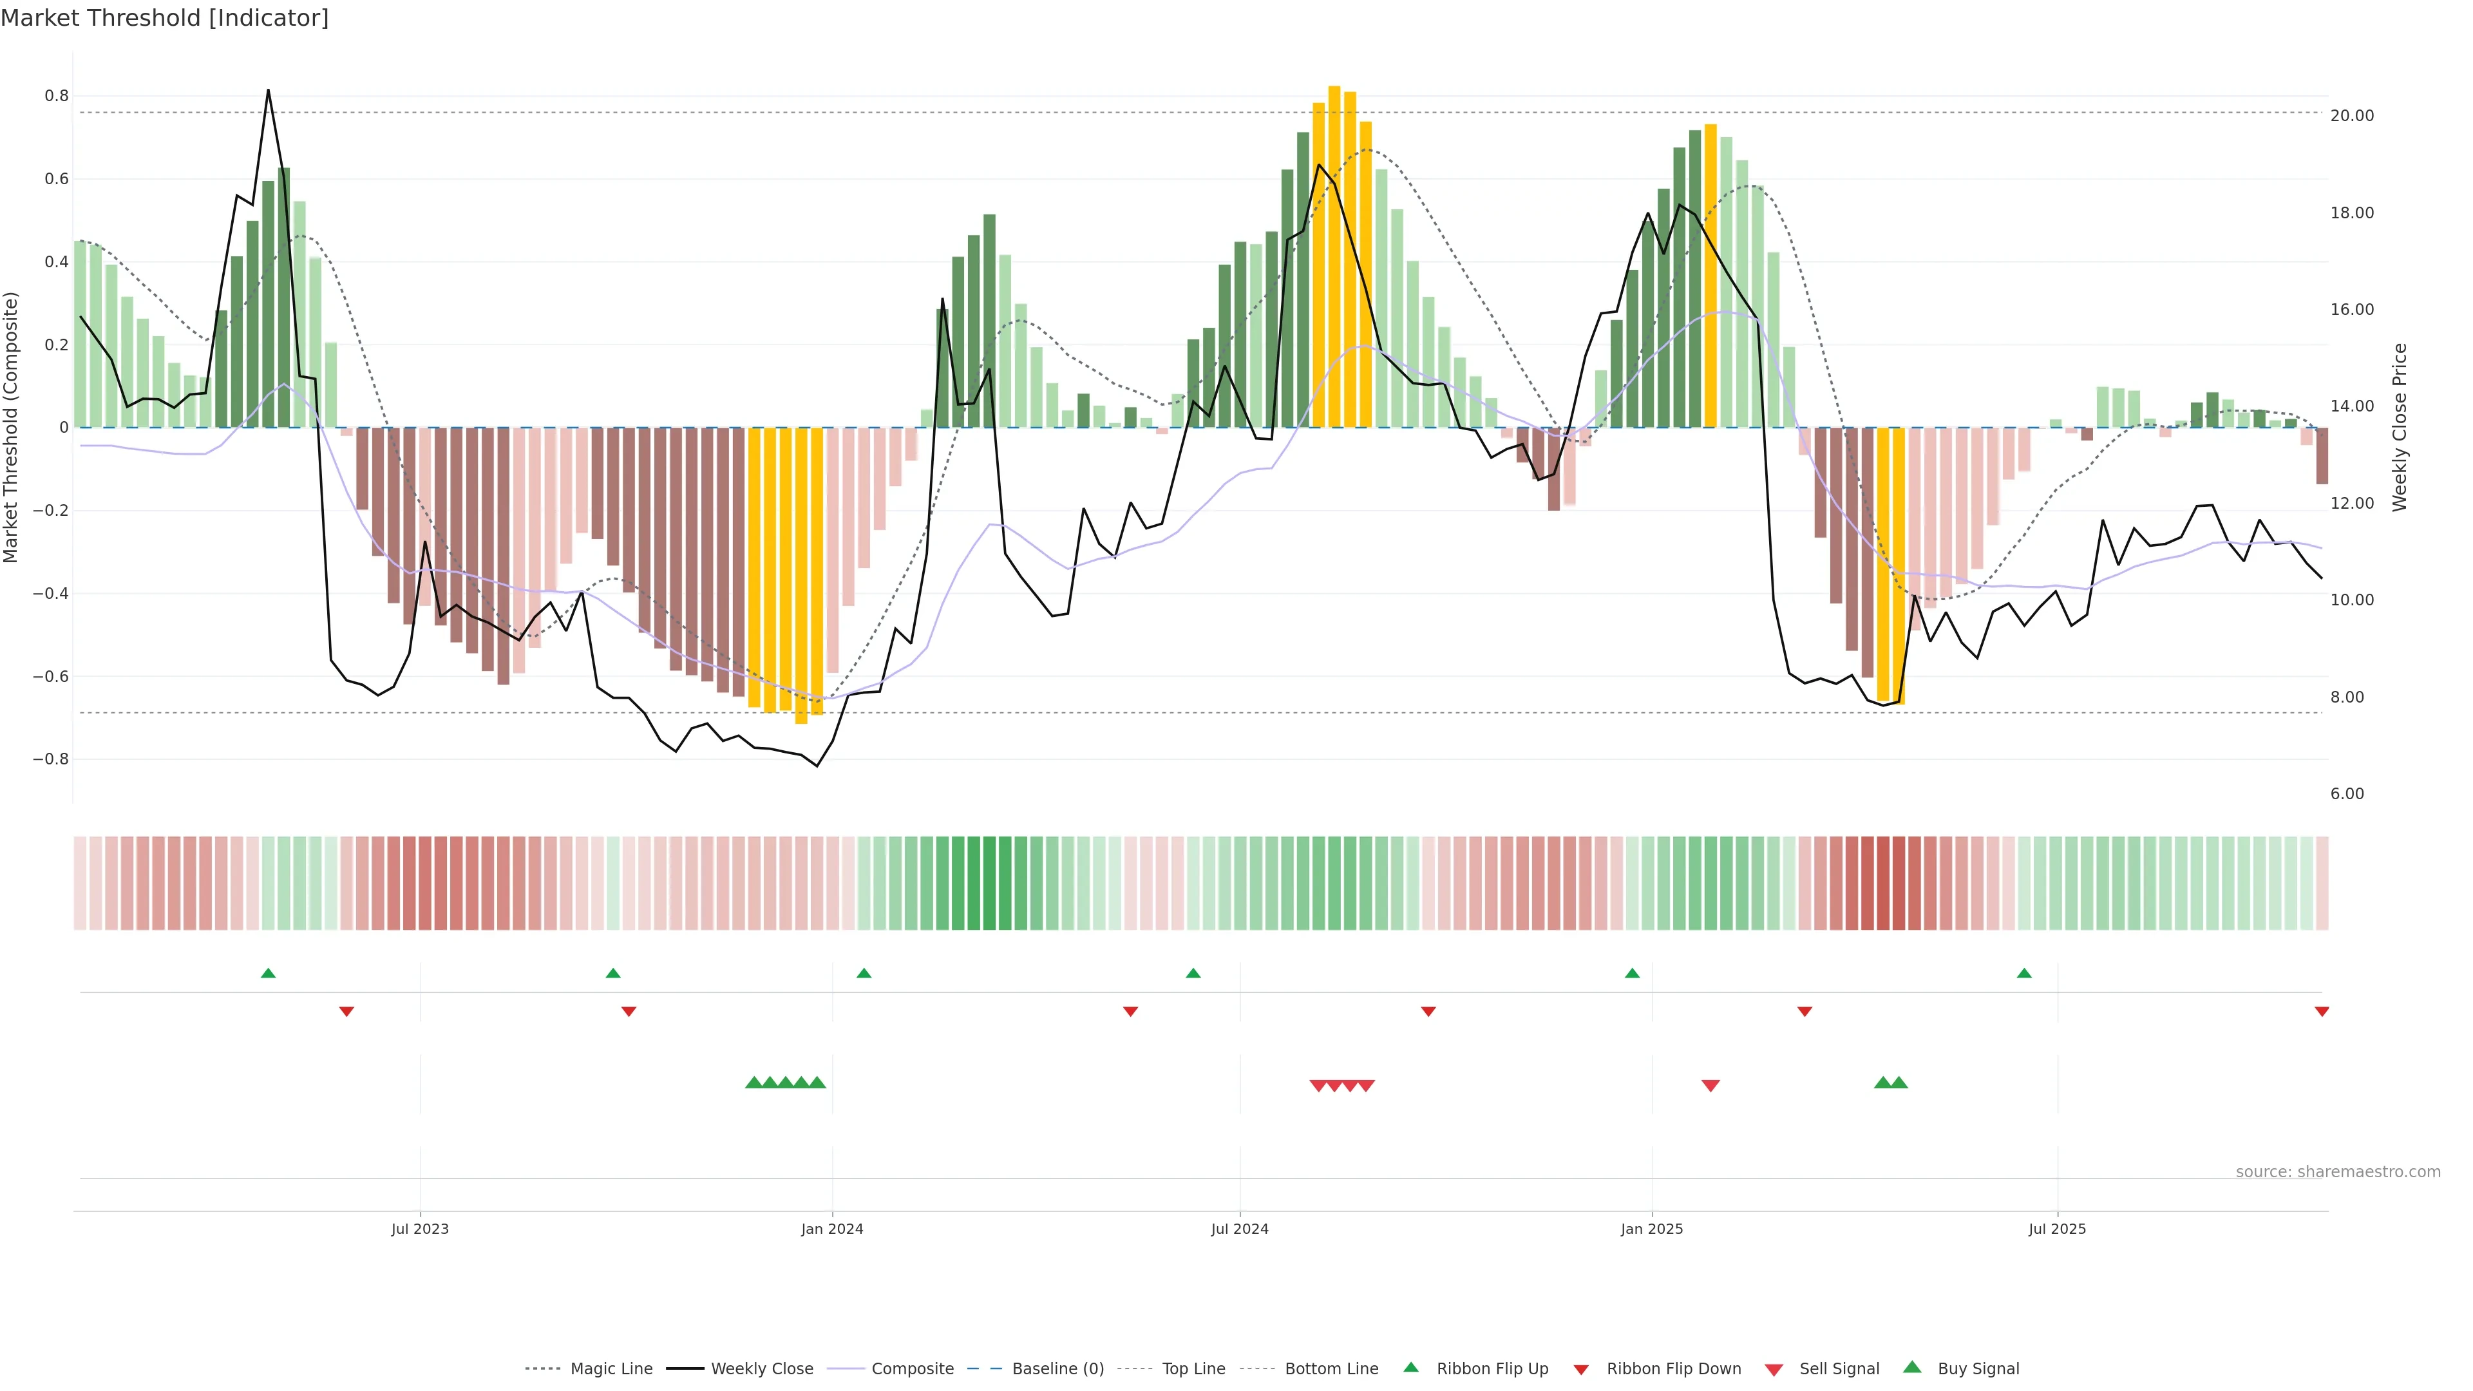Viewport: 2473px width, 1391px height.
Task: Click the lone sell signal marker after Jan 2025
Action: click(1710, 1086)
